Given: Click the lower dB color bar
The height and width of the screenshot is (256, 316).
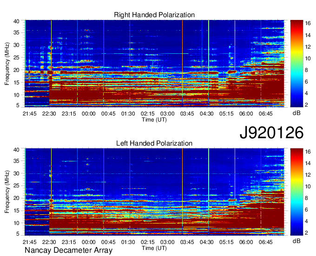Looking at the screenshot, I should click(296, 192).
